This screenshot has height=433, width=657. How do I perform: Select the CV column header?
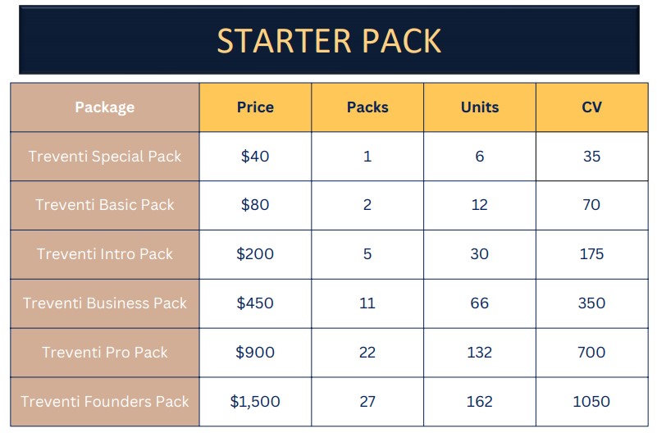click(591, 107)
